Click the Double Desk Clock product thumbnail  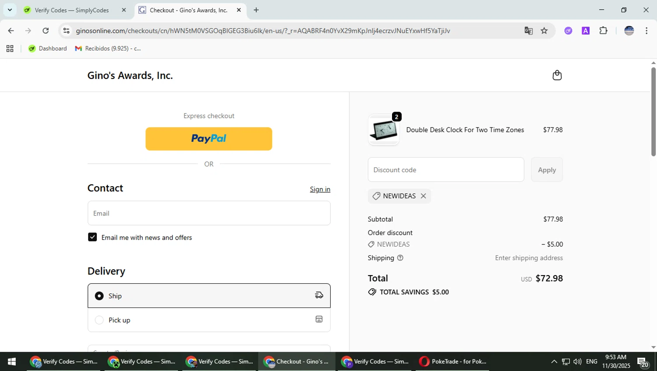[x=384, y=130]
